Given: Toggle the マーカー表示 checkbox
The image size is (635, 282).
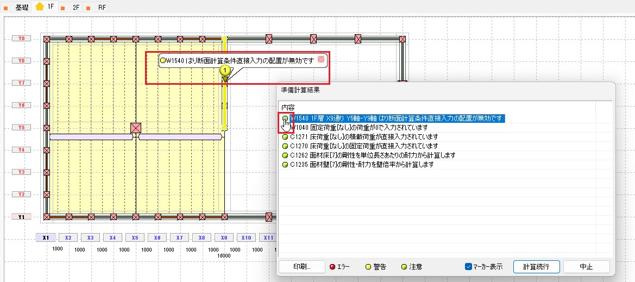Looking at the screenshot, I should point(469,267).
